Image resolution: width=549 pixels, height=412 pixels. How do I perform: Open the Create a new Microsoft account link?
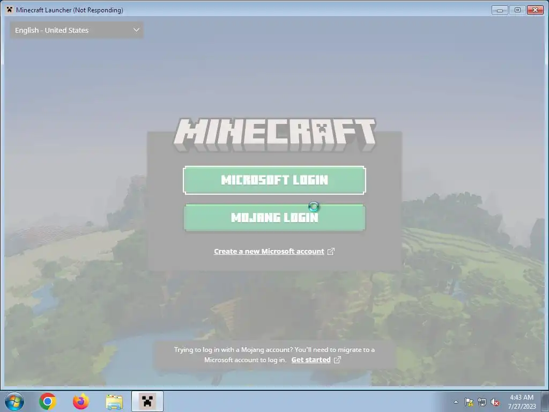pos(269,251)
